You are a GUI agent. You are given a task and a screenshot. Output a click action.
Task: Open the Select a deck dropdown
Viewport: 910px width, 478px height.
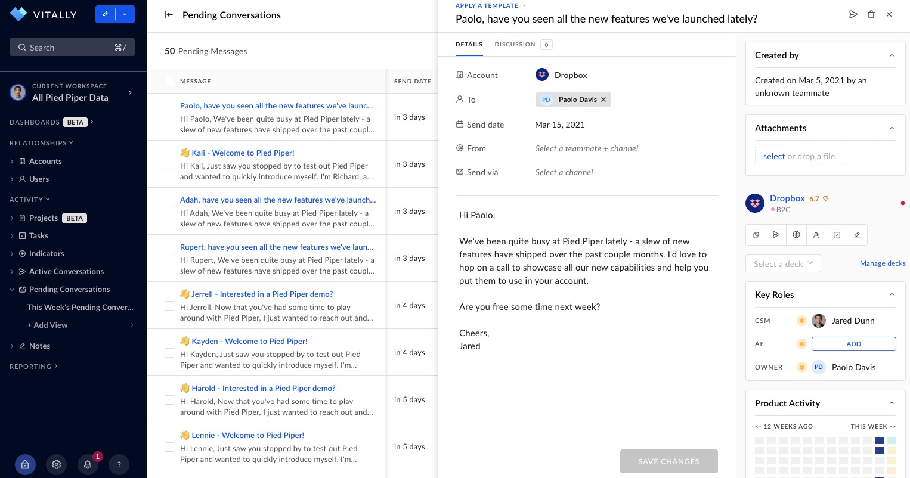click(x=783, y=263)
